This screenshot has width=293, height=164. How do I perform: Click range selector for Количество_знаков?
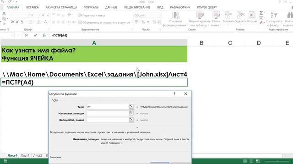[x=131, y=120]
